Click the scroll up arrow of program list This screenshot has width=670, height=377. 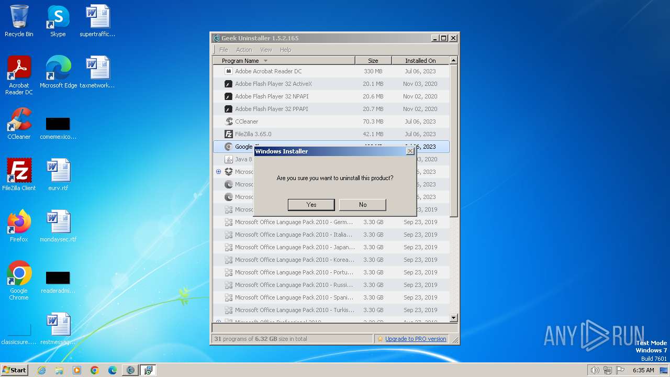pyautogui.click(x=453, y=60)
